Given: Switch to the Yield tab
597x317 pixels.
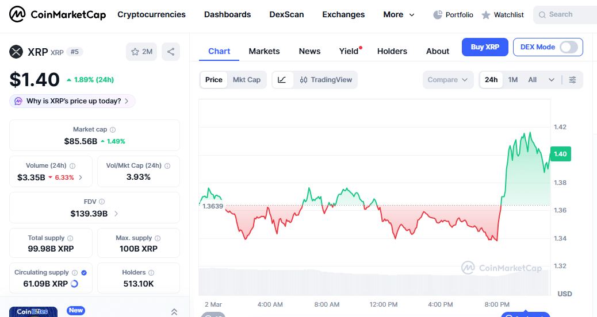Looking at the screenshot, I should click(x=349, y=51).
